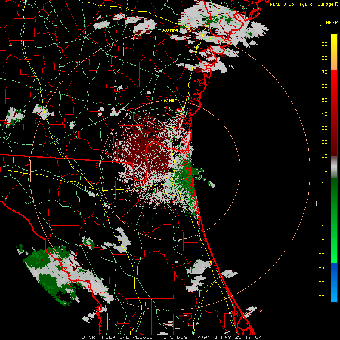The width and height of the screenshot is (340, 340).
Task: Click the 40 value on velocity scale
Action: click(325, 114)
